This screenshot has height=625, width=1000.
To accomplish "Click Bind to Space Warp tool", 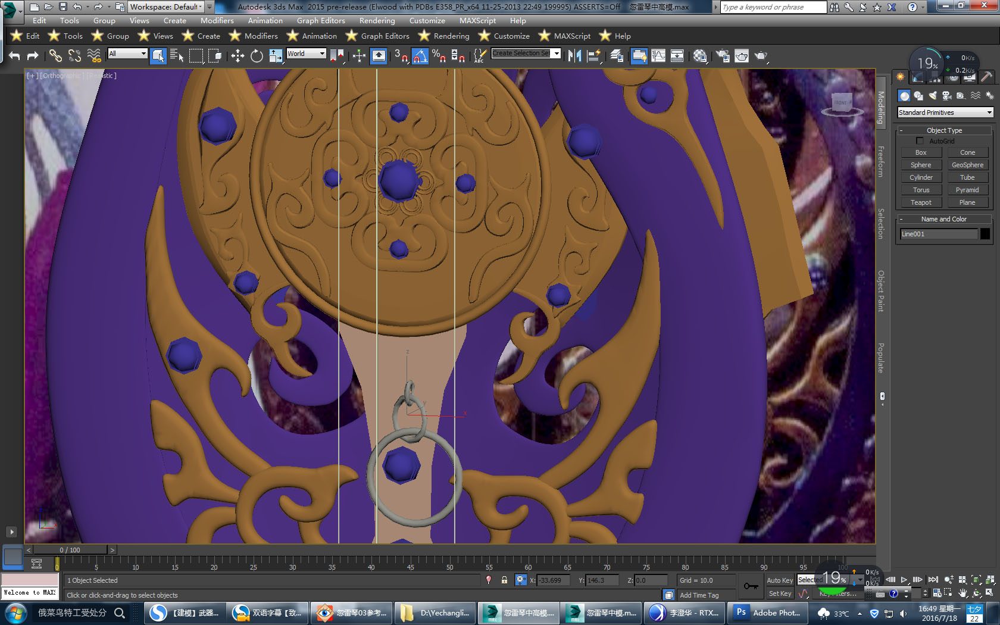I will [x=94, y=56].
